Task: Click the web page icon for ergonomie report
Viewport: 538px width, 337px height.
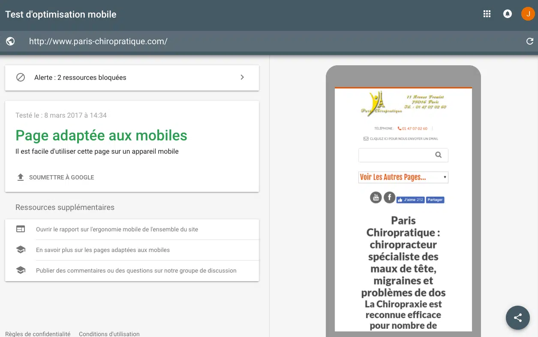Action: click(x=21, y=229)
